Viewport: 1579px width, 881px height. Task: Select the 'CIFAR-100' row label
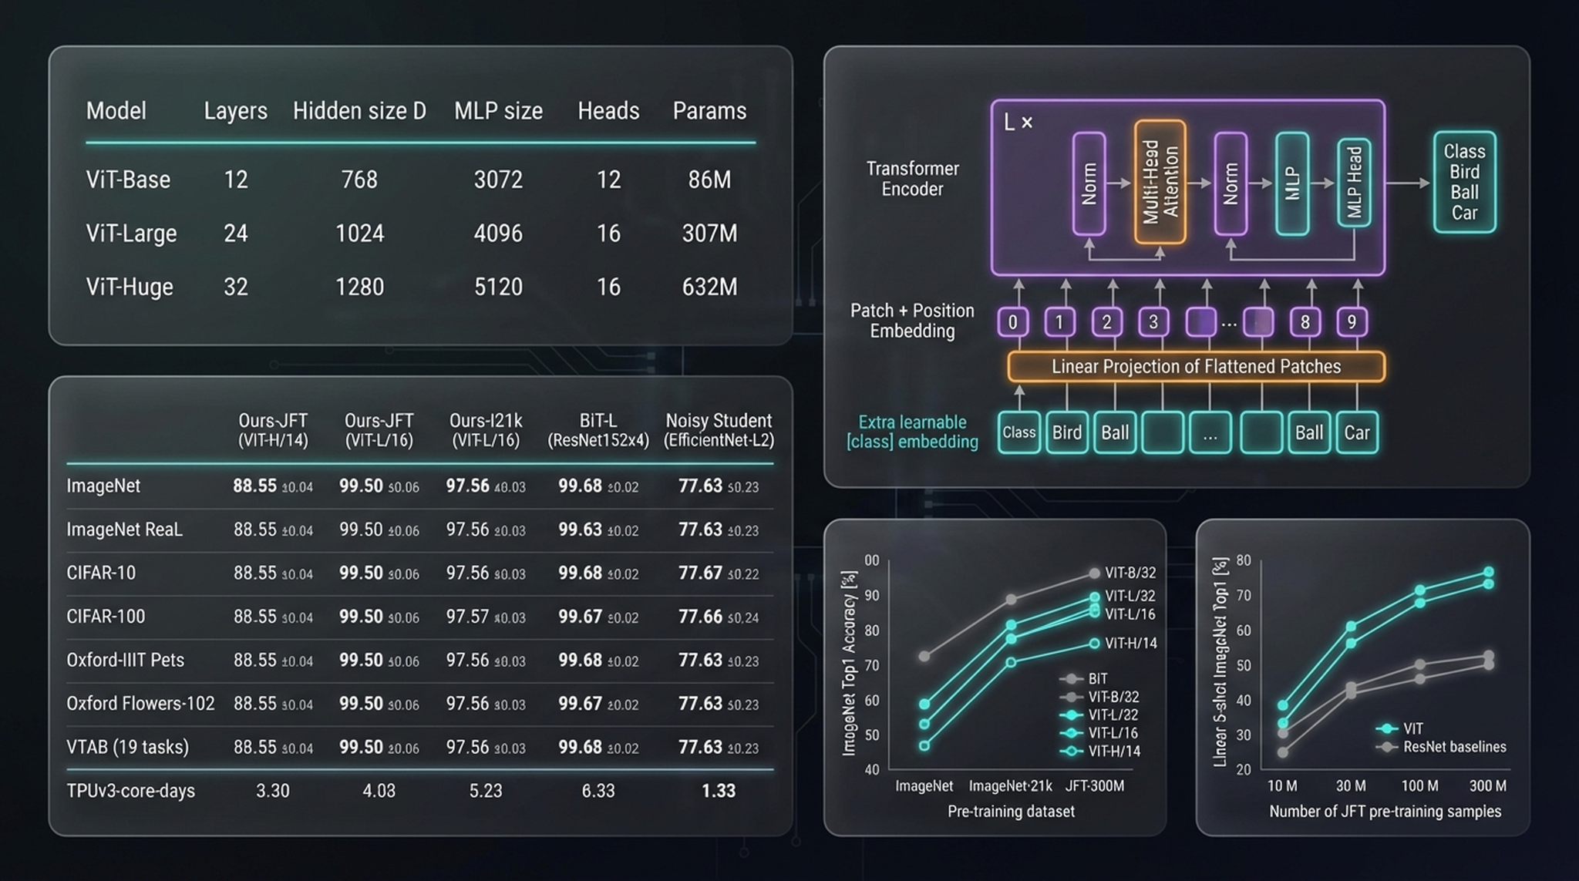pos(106,617)
